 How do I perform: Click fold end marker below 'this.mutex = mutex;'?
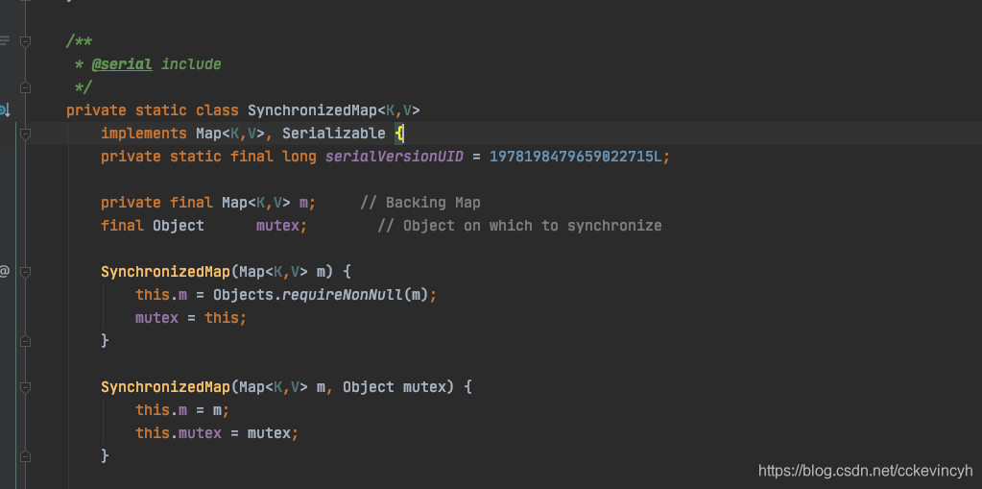25,456
